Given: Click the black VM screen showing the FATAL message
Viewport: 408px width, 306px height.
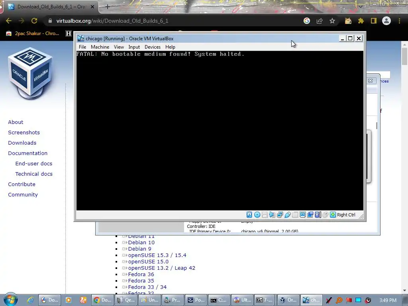Looking at the screenshot, I should (220, 131).
